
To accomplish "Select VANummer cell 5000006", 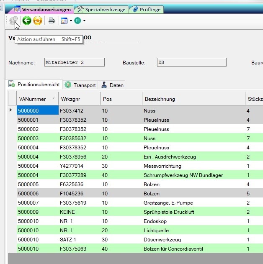I will pos(38,193).
